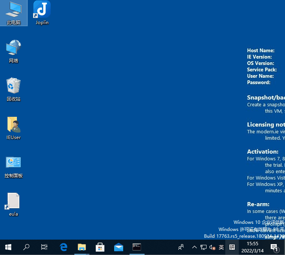Screen dimensions: 285x255
Task: Open the Mail app from taskbar
Action: [x=119, y=247]
